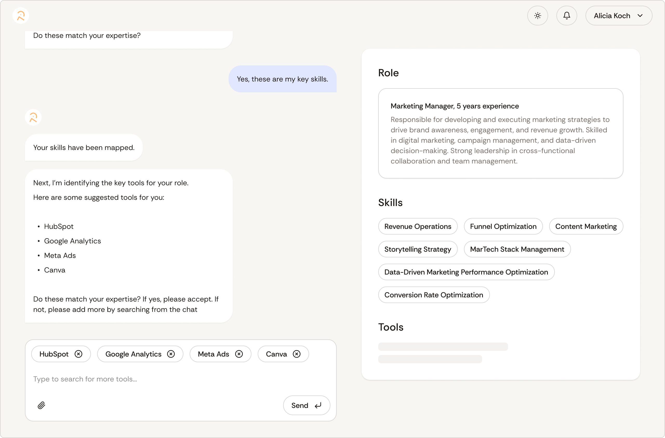Select the Revenue Operations skill tag
Viewport: 665px width, 438px height.
(417, 226)
